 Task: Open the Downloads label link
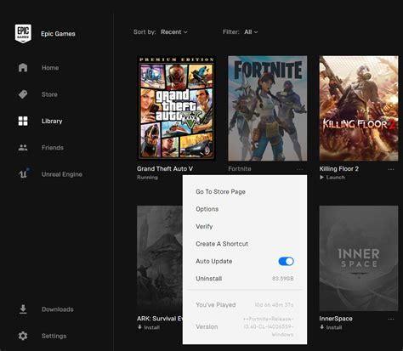[x=58, y=309]
